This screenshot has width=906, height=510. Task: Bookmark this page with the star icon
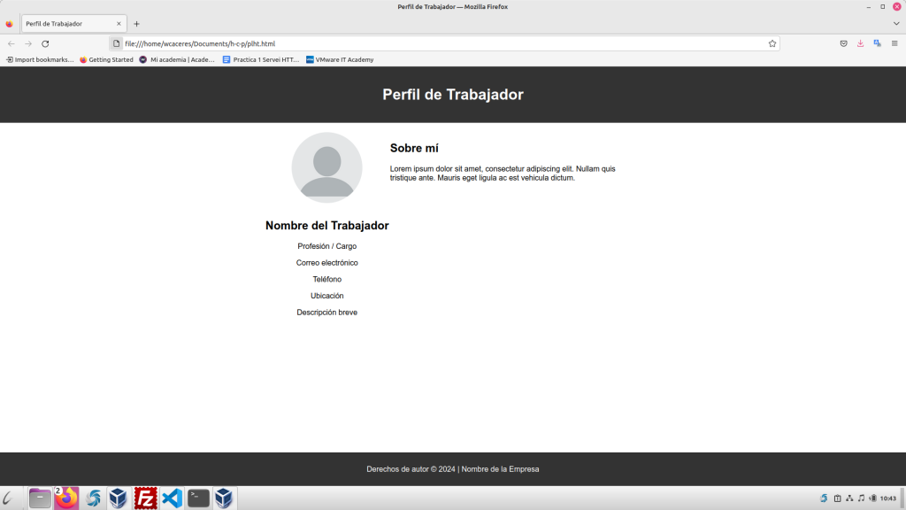pos(772,43)
